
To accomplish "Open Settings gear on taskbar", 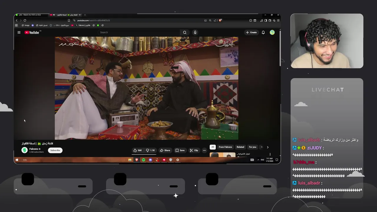I will pos(178,160).
